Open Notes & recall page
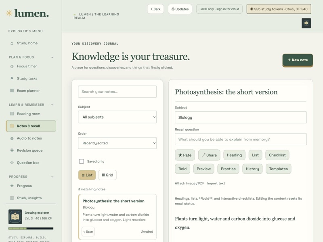 coord(31,126)
